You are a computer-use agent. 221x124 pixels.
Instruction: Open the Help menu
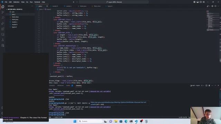[x=43, y=2]
